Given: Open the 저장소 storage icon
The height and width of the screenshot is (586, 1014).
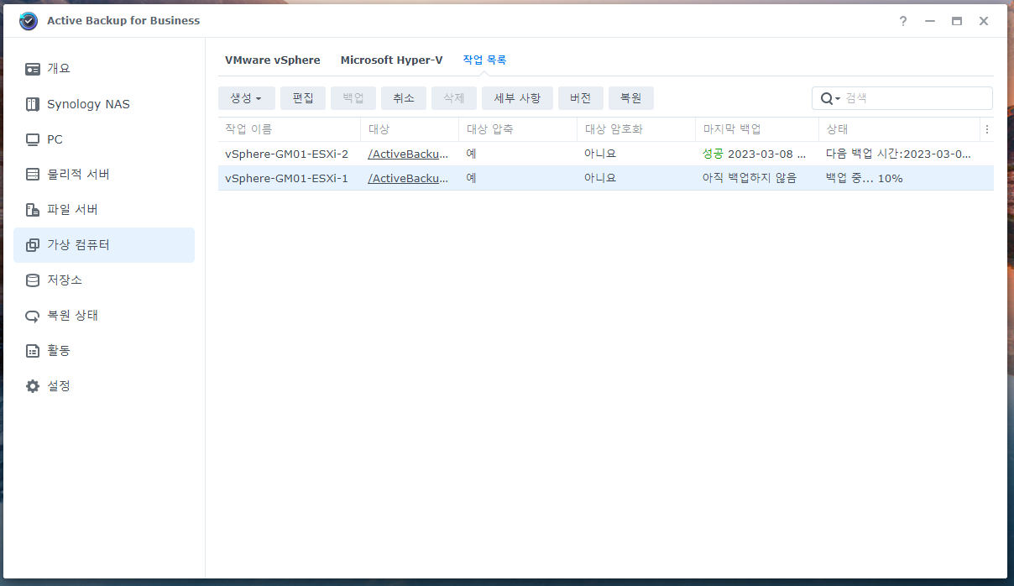Looking at the screenshot, I should pos(33,280).
